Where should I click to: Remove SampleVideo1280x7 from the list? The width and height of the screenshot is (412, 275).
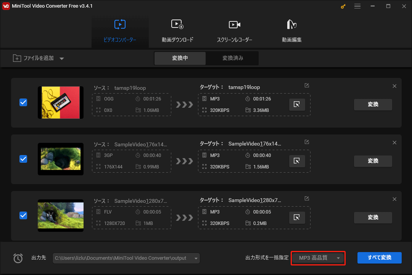[394, 199]
